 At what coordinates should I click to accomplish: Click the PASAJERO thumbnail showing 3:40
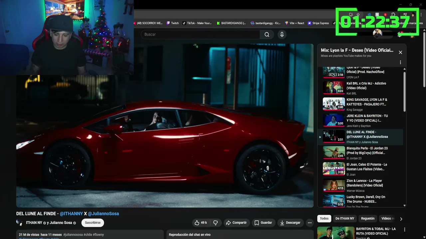point(334,104)
